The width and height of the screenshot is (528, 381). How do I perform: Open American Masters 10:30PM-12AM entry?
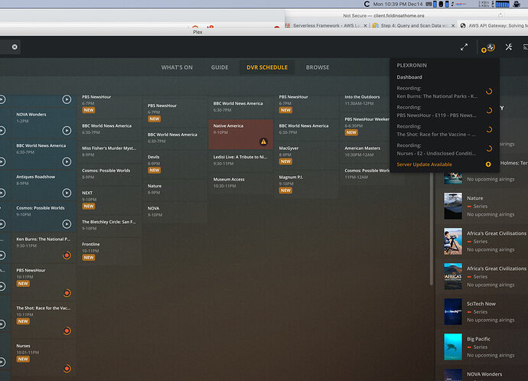point(365,151)
